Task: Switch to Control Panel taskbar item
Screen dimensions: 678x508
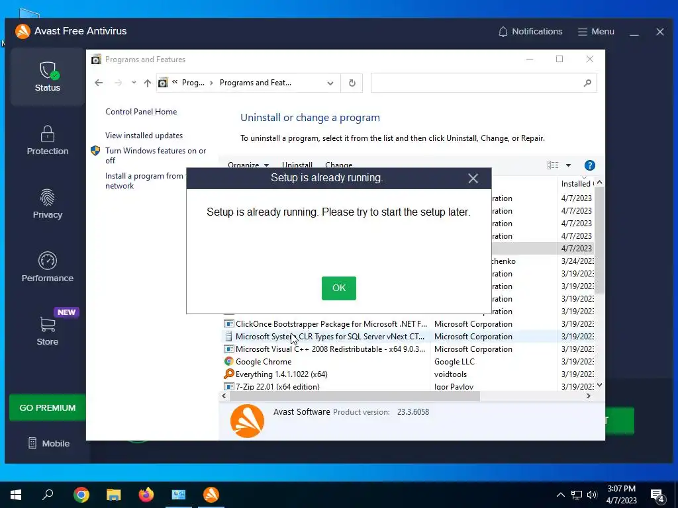Action: click(x=179, y=495)
